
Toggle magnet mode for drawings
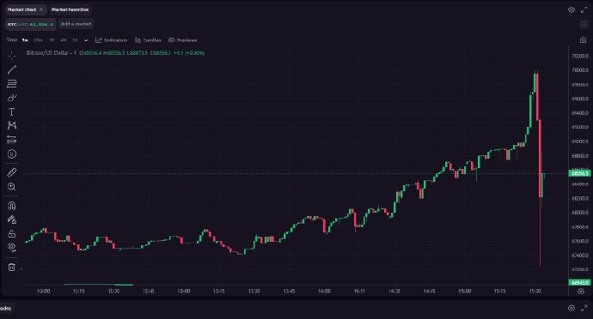coord(12,206)
